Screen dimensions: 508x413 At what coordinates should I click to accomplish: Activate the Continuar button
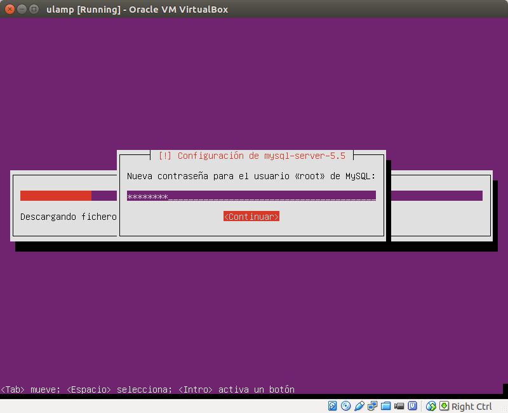tap(252, 216)
